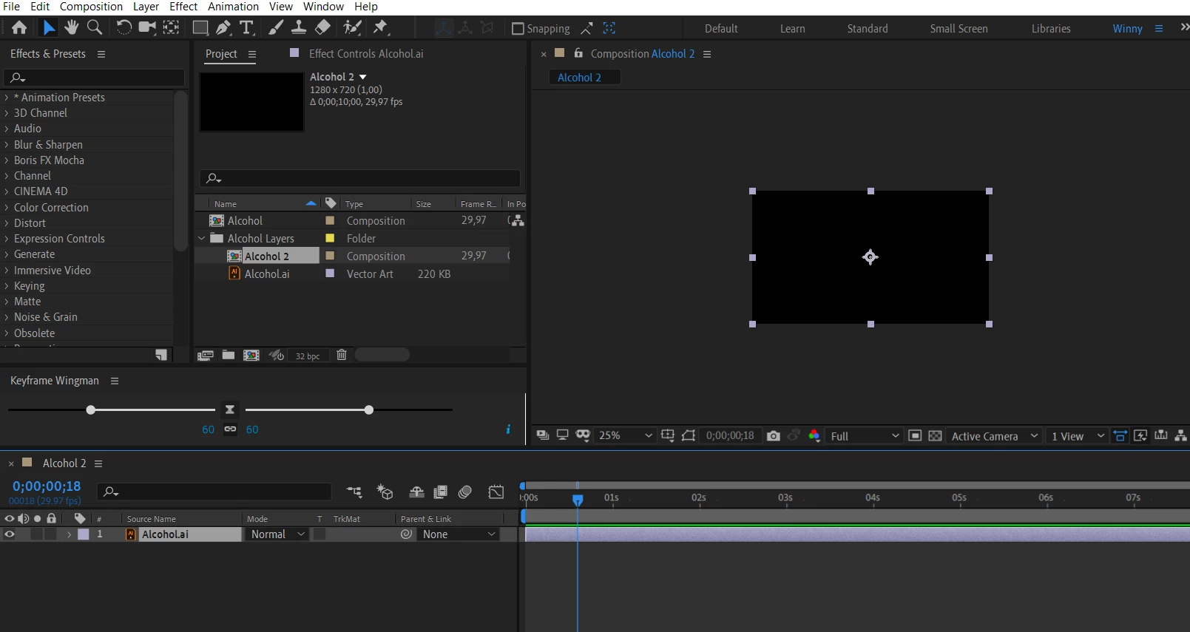This screenshot has height=632, width=1190.
Task: Open the Composition menu
Action: click(x=91, y=7)
